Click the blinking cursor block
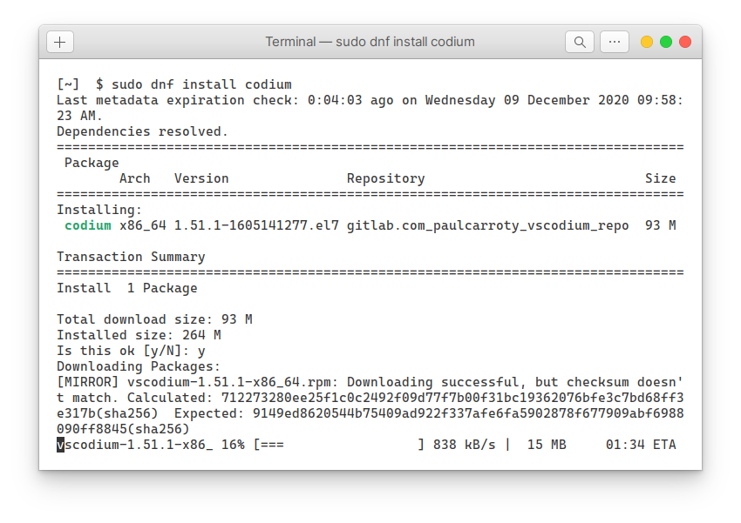741x523 pixels. click(x=60, y=444)
